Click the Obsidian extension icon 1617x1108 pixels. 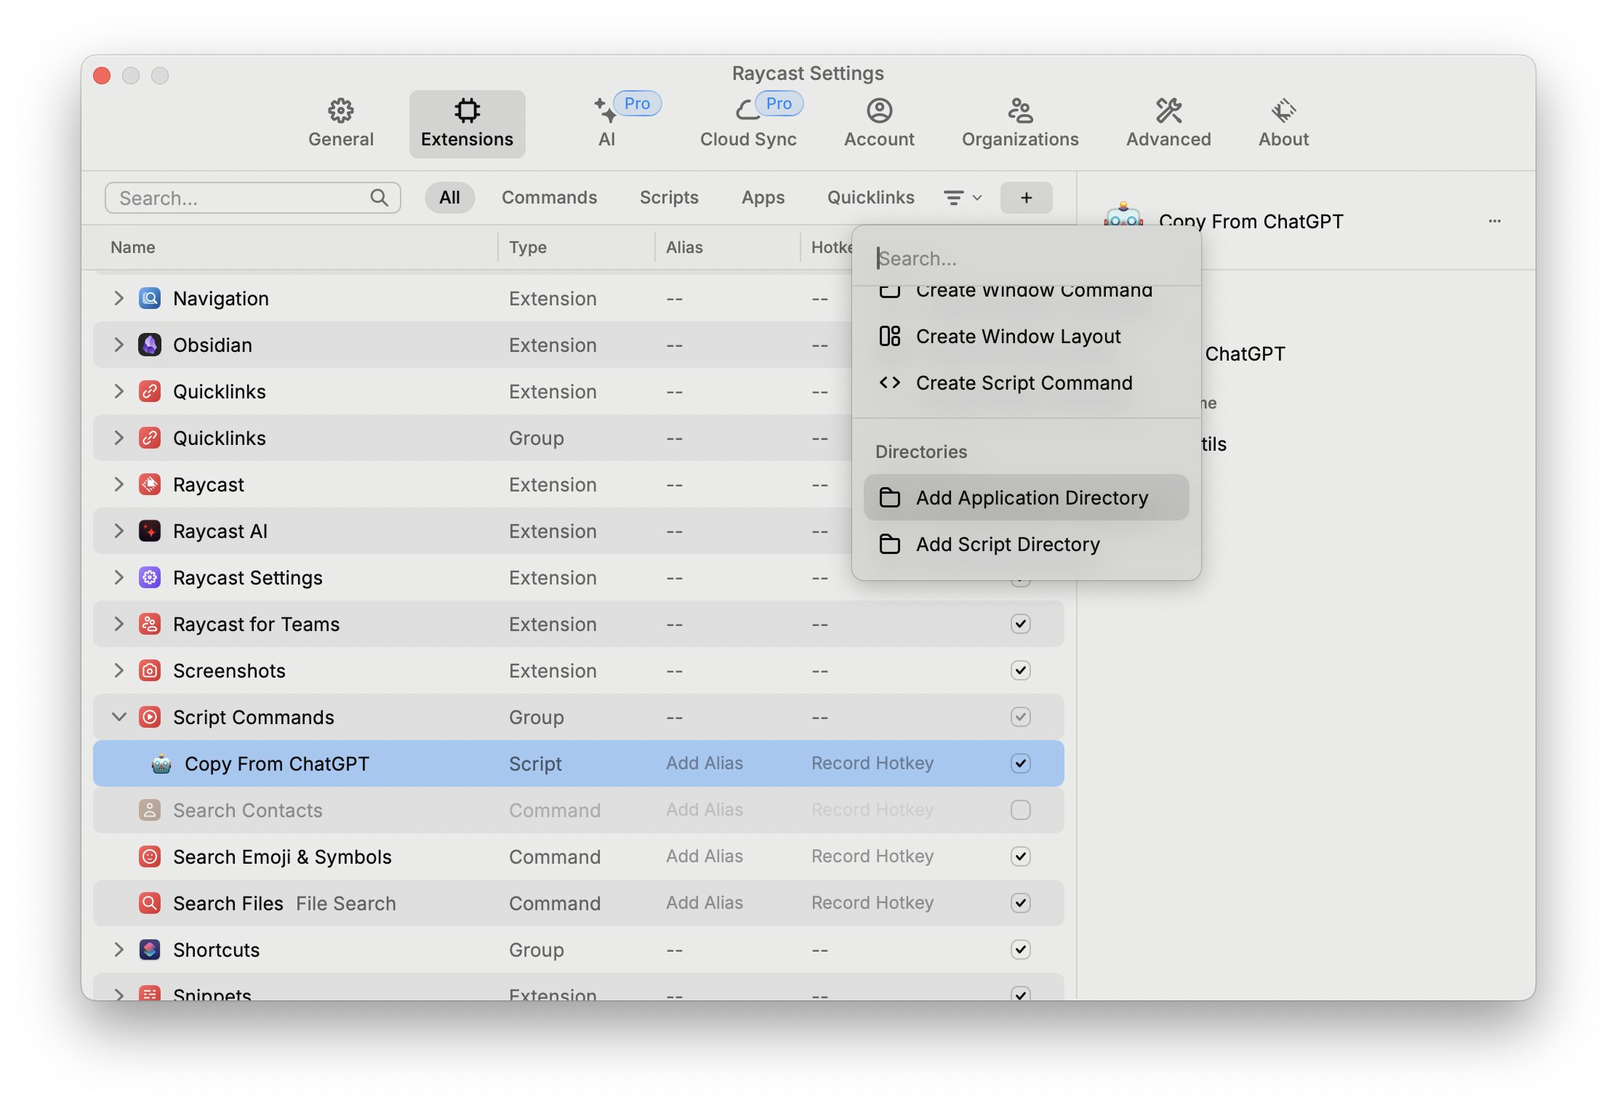coord(150,345)
